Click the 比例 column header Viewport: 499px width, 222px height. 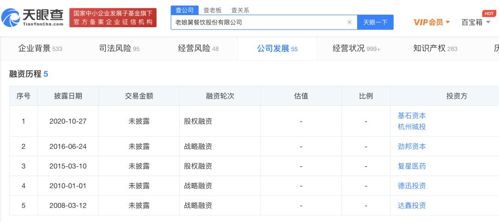pos(366,96)
